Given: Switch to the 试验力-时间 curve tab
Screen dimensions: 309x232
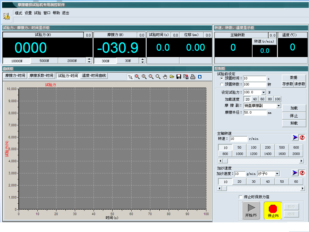Looking at the screenshot, I should 68,76.
